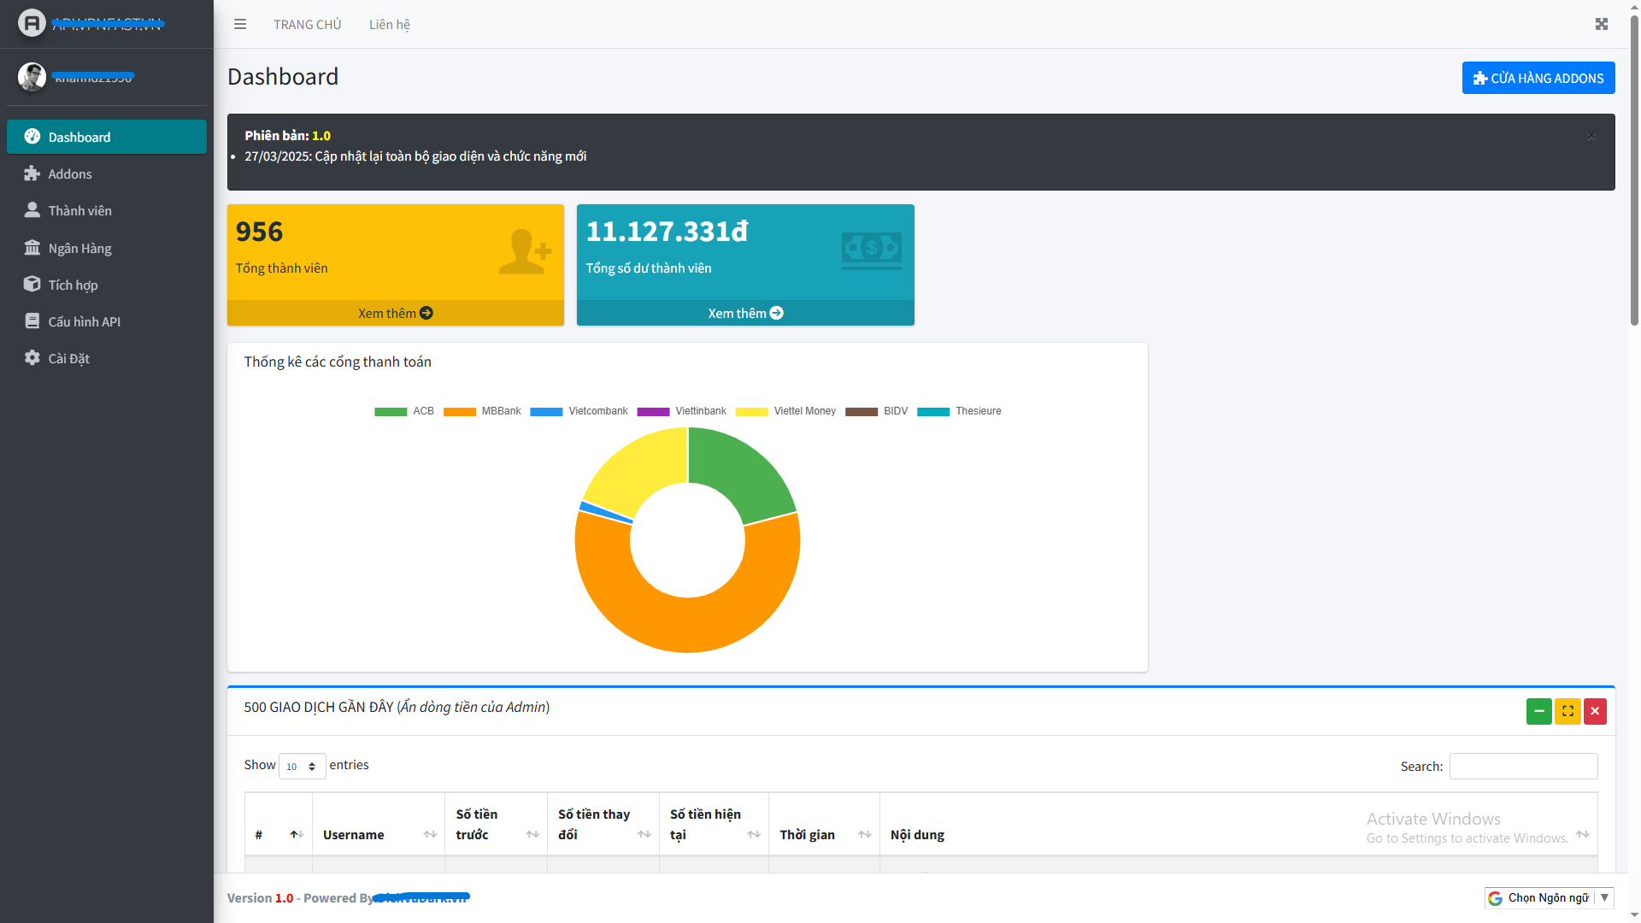The height and width of the screenshot is (923, 1641).
Task: Toggle ACB legend visibility in chart
Action: point(404,411)
